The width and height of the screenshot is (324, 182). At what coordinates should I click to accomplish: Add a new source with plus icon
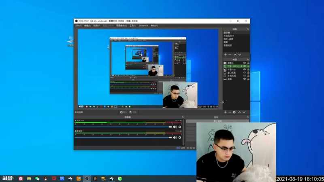coord(226,112)
